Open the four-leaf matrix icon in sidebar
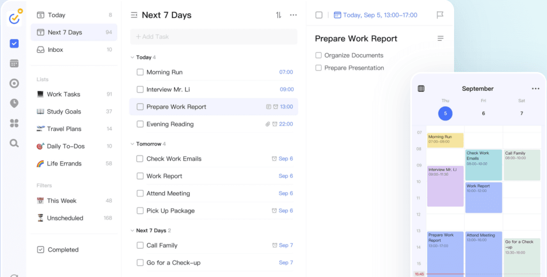This screenshot has width=547, height=277. (x=14, y=123)
